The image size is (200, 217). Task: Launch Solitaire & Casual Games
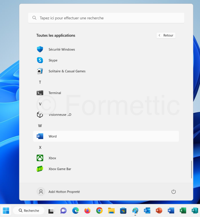point(67,71)
